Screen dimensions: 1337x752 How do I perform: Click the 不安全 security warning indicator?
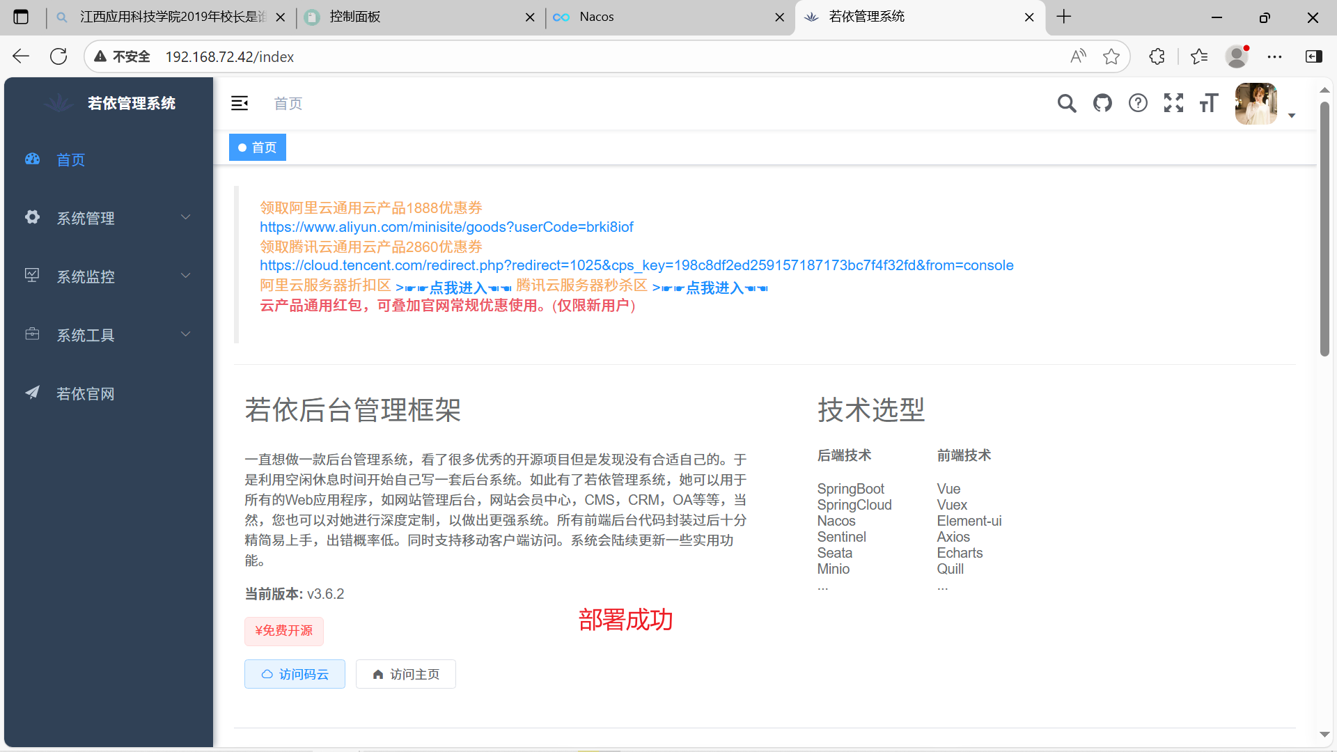click(x=123, y=56)
